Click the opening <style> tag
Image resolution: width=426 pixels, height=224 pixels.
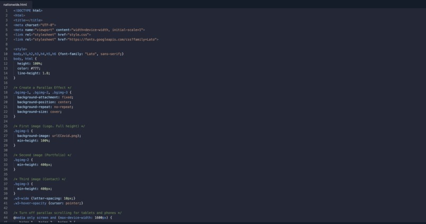[x=21, y=49]
